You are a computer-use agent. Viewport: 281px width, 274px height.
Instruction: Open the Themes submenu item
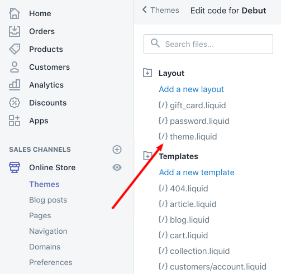(44, 184)
